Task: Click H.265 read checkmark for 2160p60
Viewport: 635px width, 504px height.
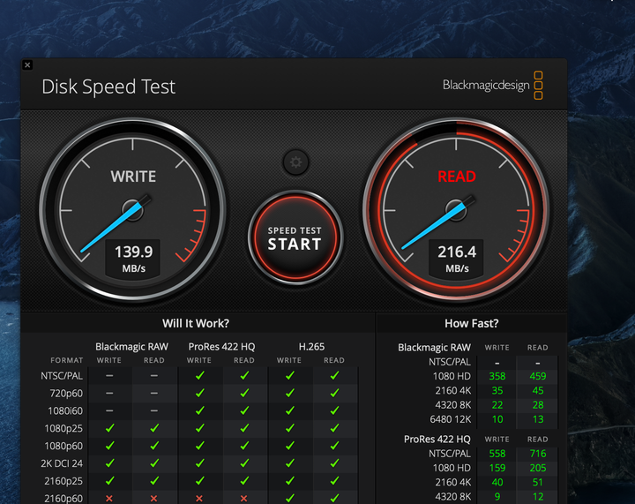Action: coord(334,499)
